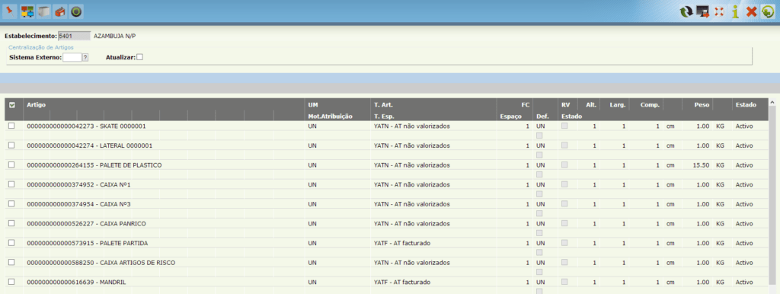This screenshot has height=294, width=780.
Task: Click the RV column header
Action: pos(566,105)
